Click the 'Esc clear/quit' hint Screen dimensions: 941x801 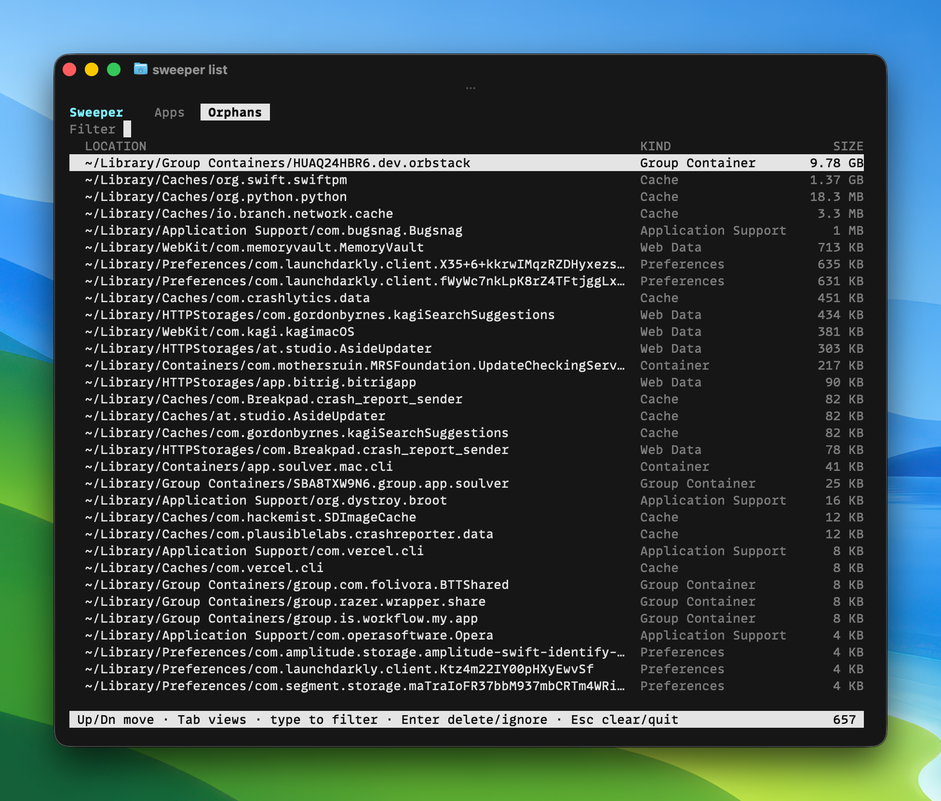[625, 720]
